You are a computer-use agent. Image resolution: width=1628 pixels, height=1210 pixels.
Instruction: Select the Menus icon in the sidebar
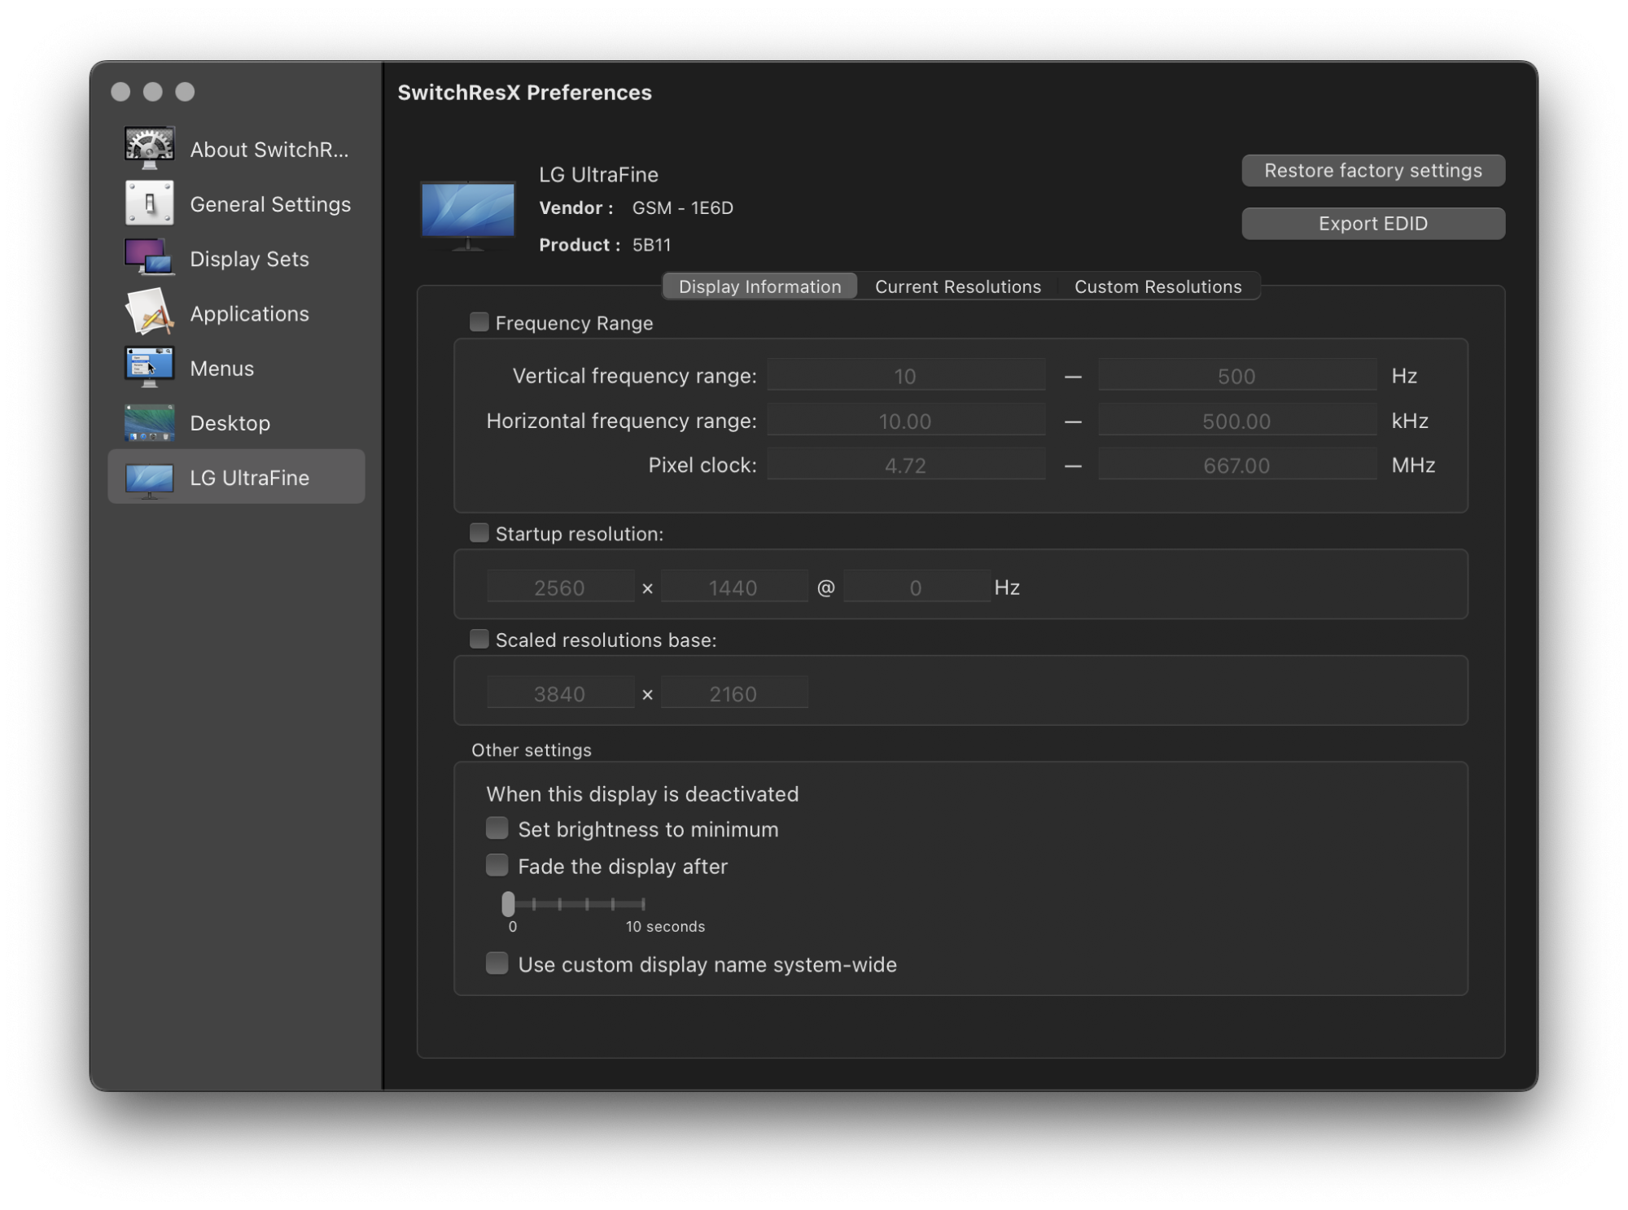point(149,367)
